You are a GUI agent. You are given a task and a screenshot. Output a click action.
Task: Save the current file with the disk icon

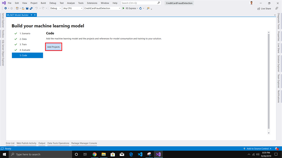27,8
